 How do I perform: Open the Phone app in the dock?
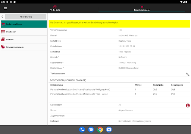pos(82,130)
